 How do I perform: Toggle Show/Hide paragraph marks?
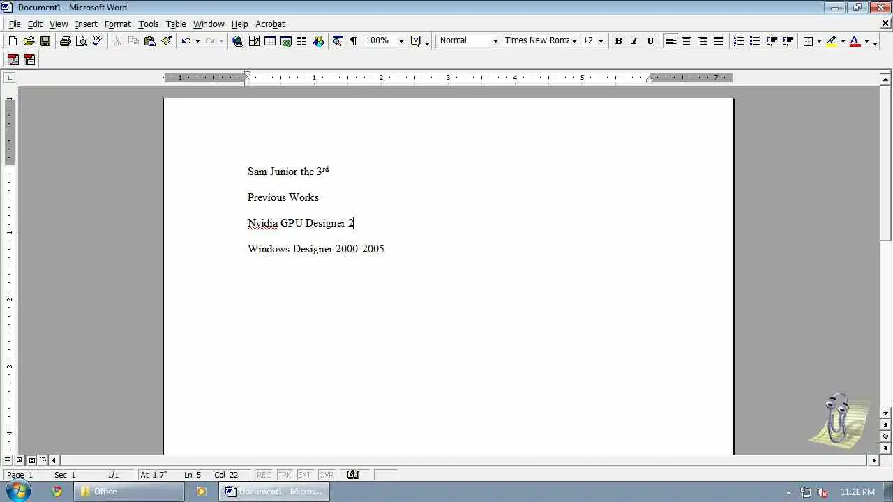pyautogui.click(x=354, y=41)
